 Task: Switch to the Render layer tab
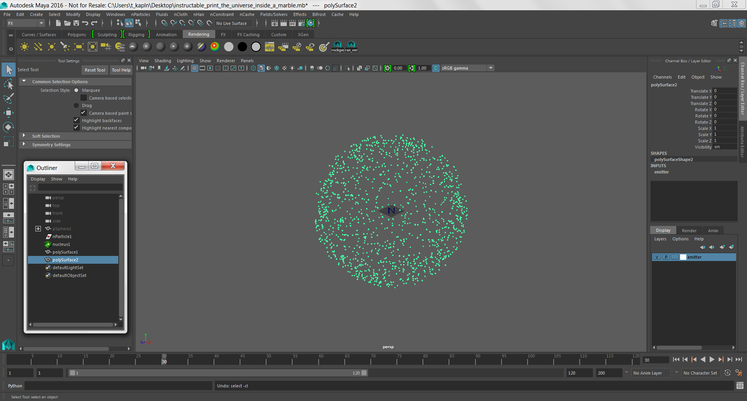coord(689,231)
